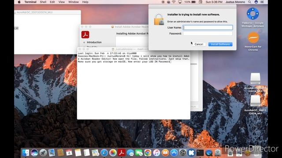Open FaceTime icon in the dock
This screenshot has height=158, width=282.
click(x=139, y=153)
